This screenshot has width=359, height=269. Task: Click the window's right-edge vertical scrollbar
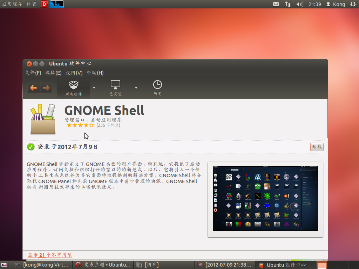pyautogui.click(x=327, y=119)
